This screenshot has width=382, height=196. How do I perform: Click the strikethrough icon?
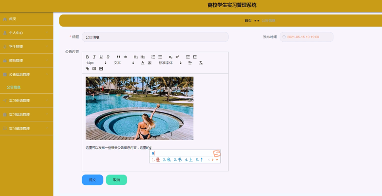[x=108, y=57]
